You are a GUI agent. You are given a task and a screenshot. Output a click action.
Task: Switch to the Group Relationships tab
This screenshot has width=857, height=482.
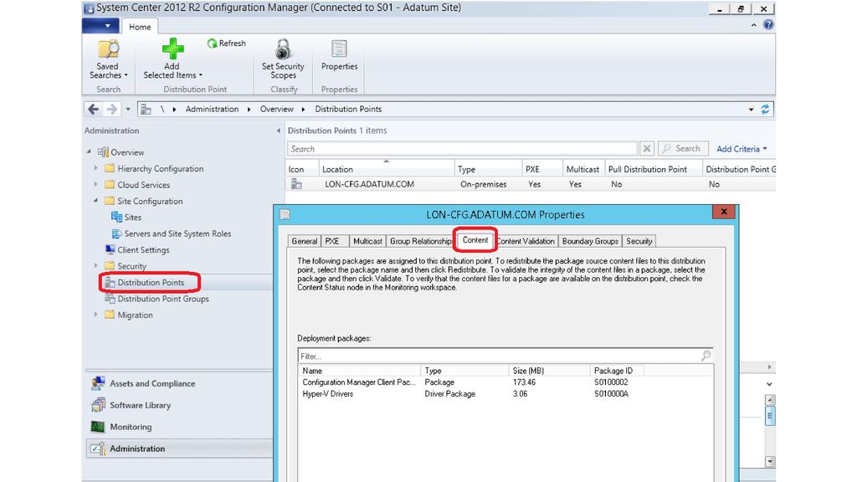(x=420, y=241)
